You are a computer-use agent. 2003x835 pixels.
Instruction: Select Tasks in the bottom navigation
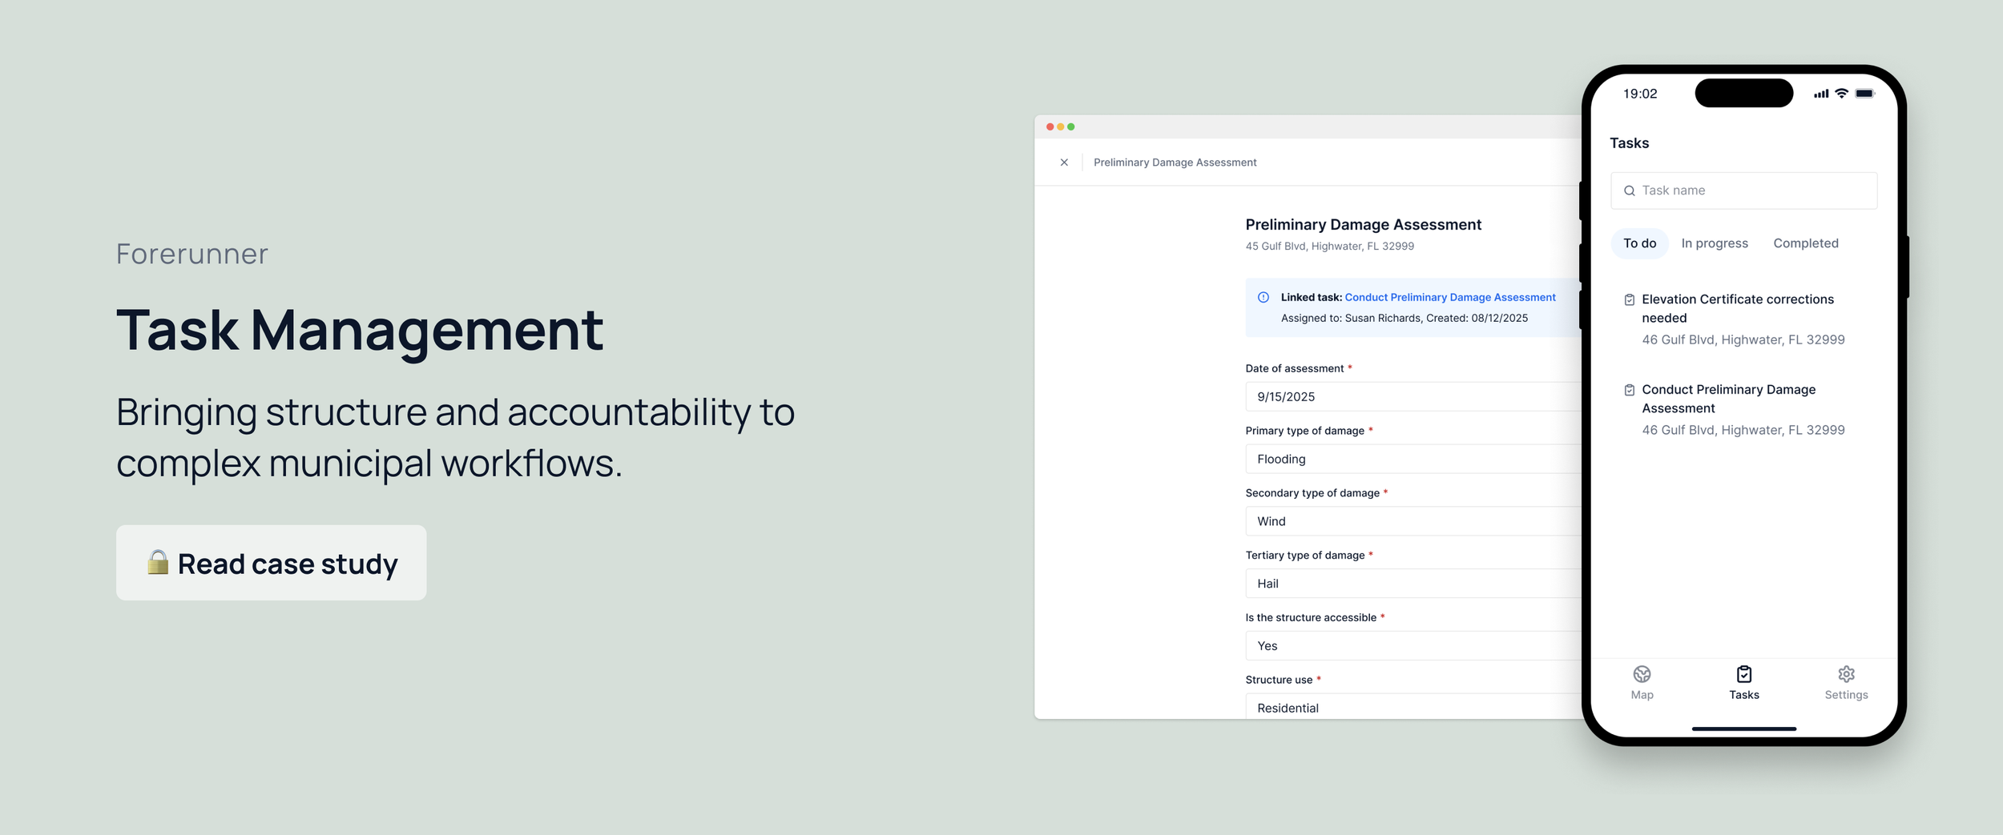1743,682
